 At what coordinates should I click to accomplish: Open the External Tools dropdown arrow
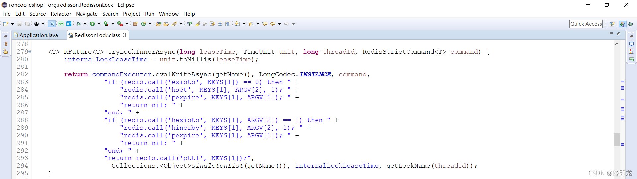pos(127,24)
